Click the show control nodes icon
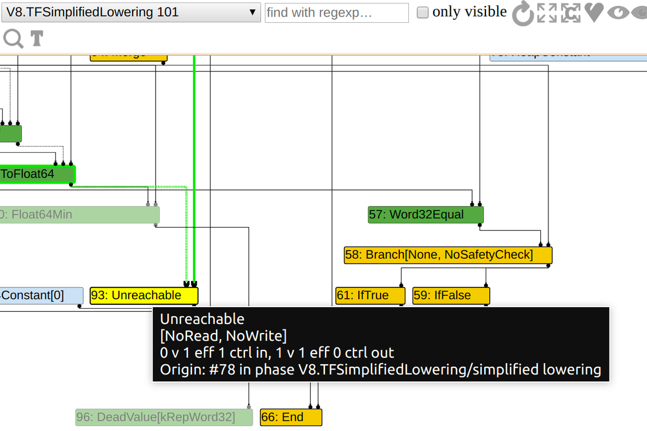The height and width of the screenshot is (431, 647). coord(571,13)
